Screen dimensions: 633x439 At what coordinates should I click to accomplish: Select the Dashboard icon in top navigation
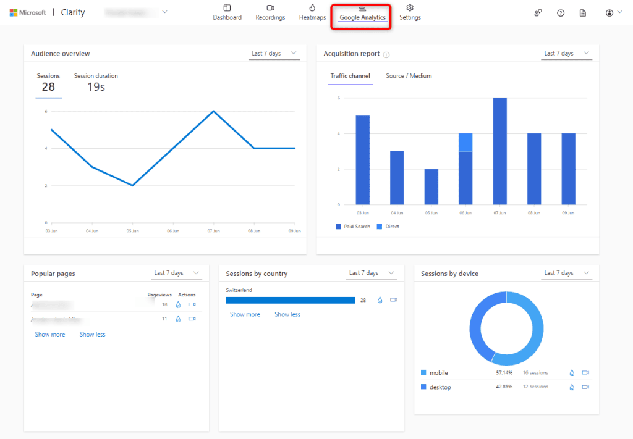pyautogui.click(x=227, y=12)
